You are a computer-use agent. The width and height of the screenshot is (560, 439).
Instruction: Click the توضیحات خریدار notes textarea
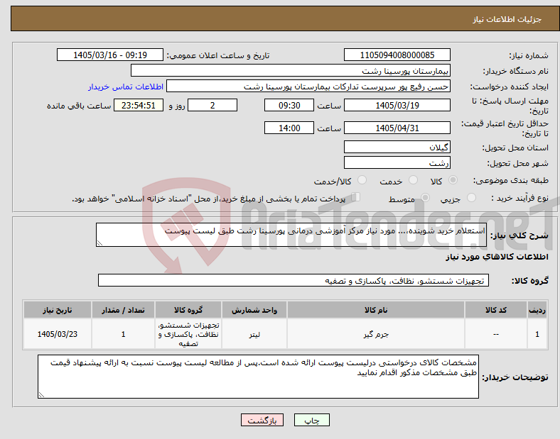pyautogui.click(x=258, y=377)
